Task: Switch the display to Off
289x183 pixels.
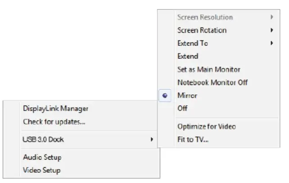Action: [182, 108]
